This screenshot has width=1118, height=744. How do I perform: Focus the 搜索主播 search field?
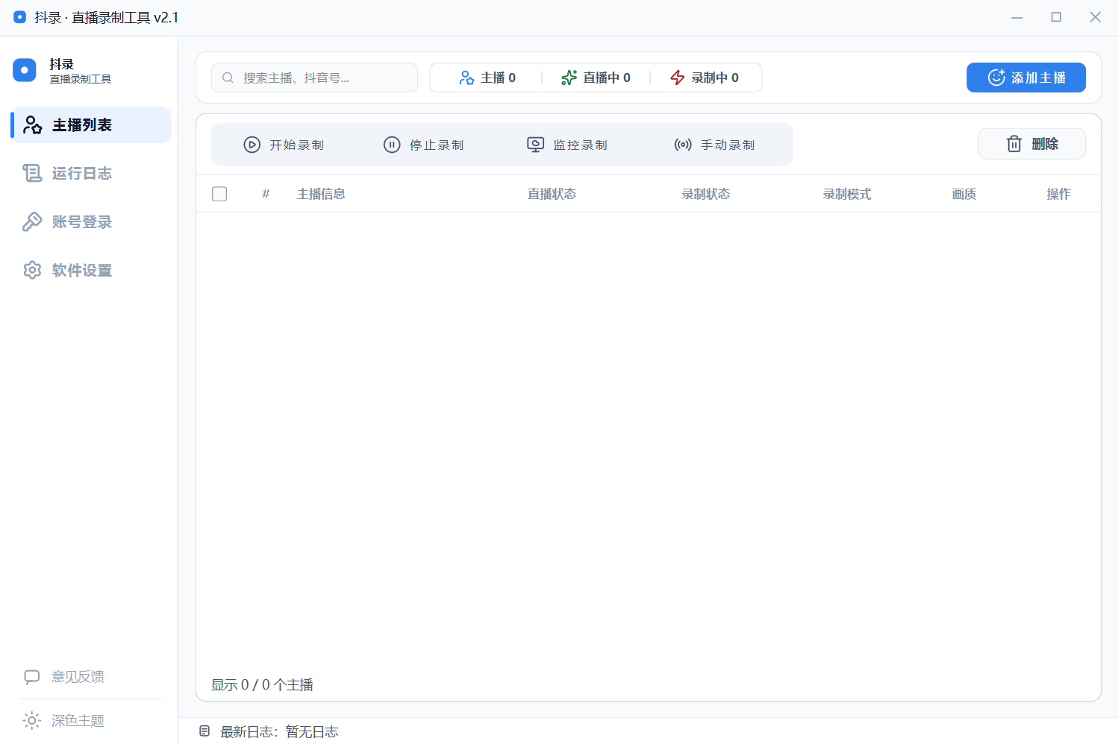pyautogui.click(x=314, y=78)
